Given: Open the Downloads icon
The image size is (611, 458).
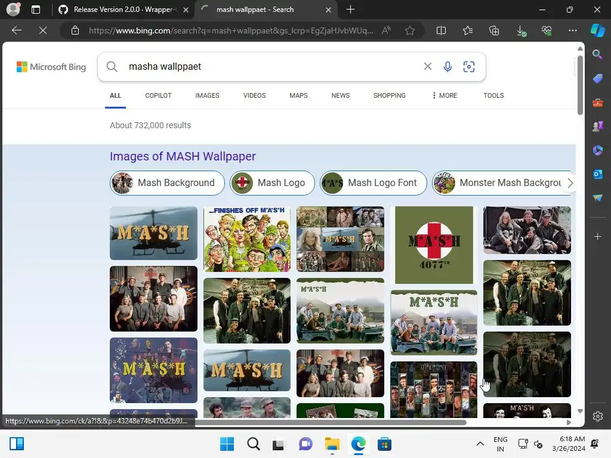Looking at the screenshot, I should 520,30.
